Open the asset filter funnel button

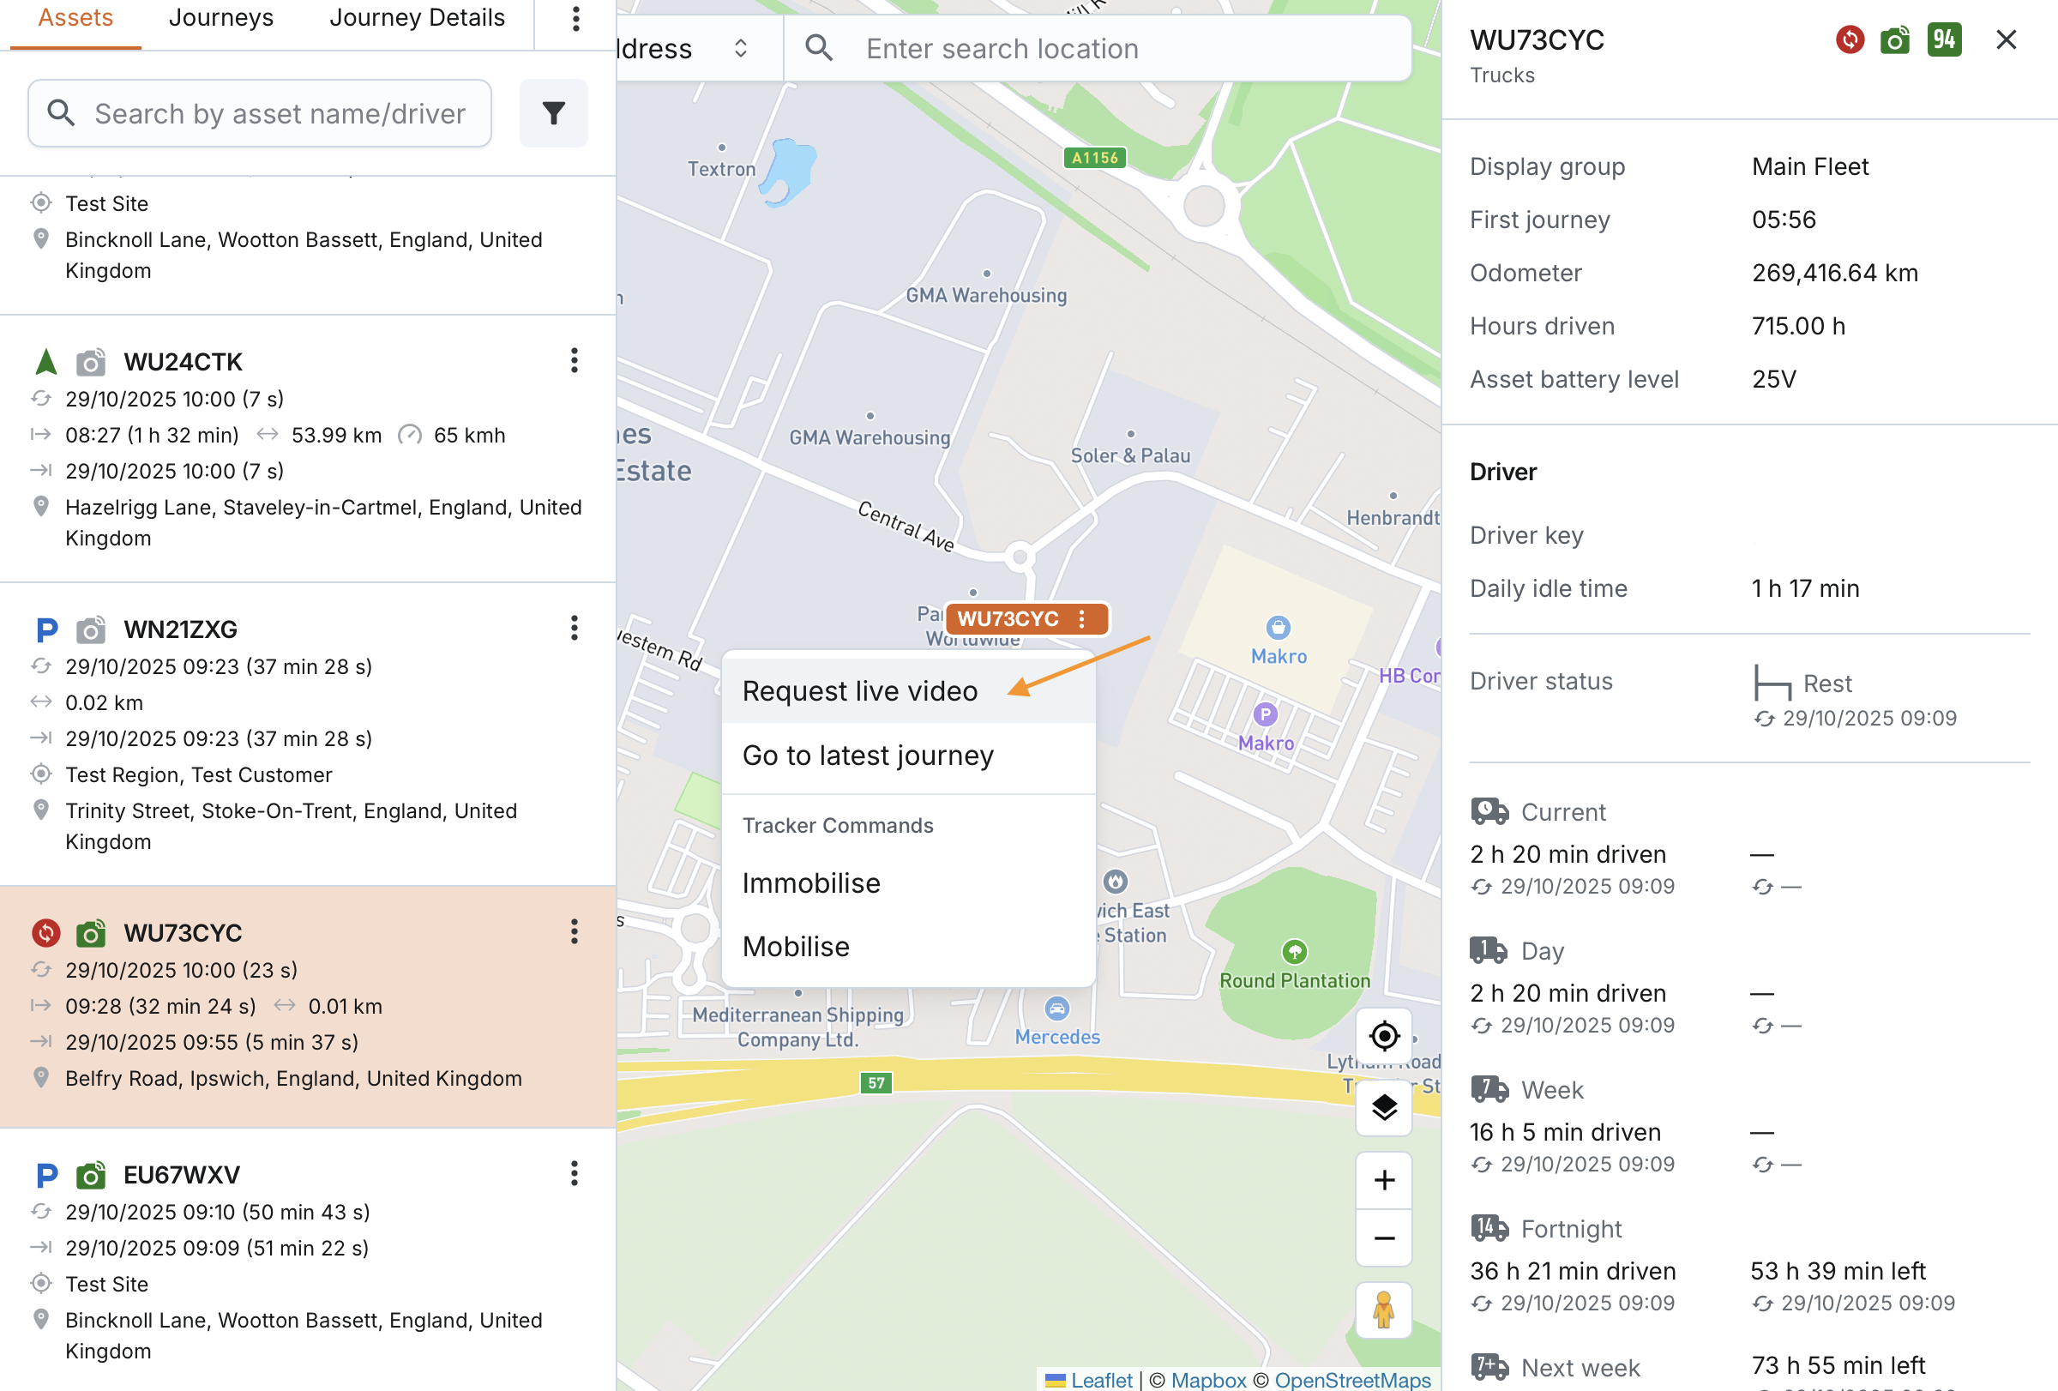(553, 113)
